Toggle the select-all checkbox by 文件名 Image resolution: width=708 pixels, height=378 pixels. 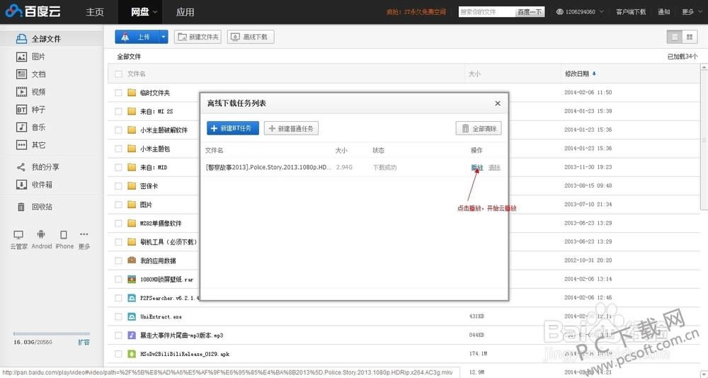[118, 74]
